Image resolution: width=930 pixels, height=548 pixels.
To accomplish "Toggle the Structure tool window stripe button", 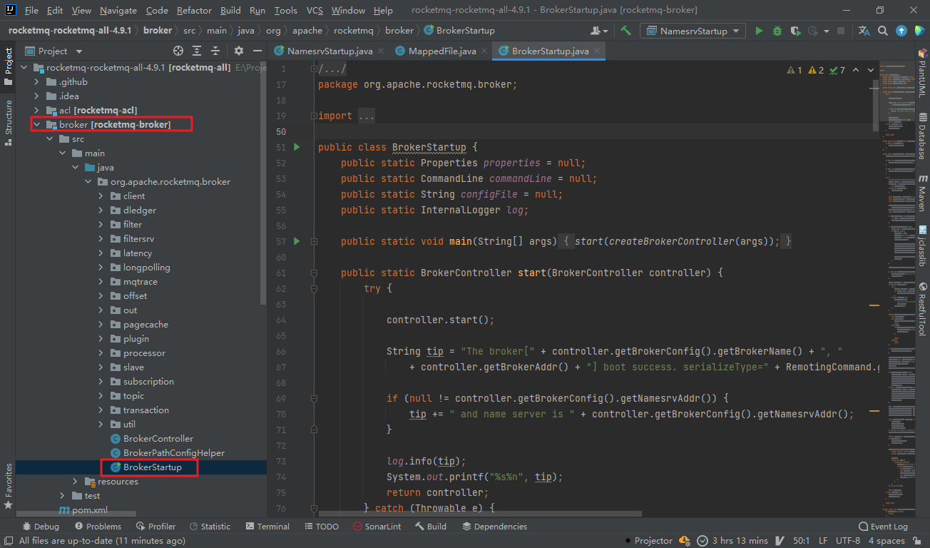I will coord(8,123).
